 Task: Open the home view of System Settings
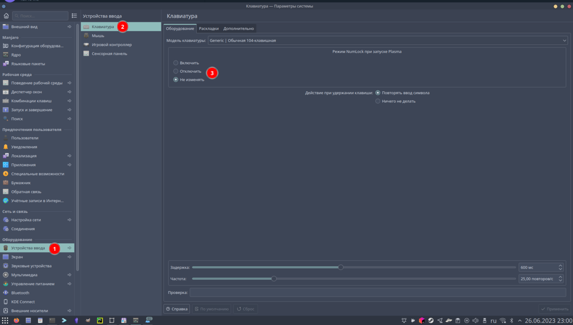(6, 16)
